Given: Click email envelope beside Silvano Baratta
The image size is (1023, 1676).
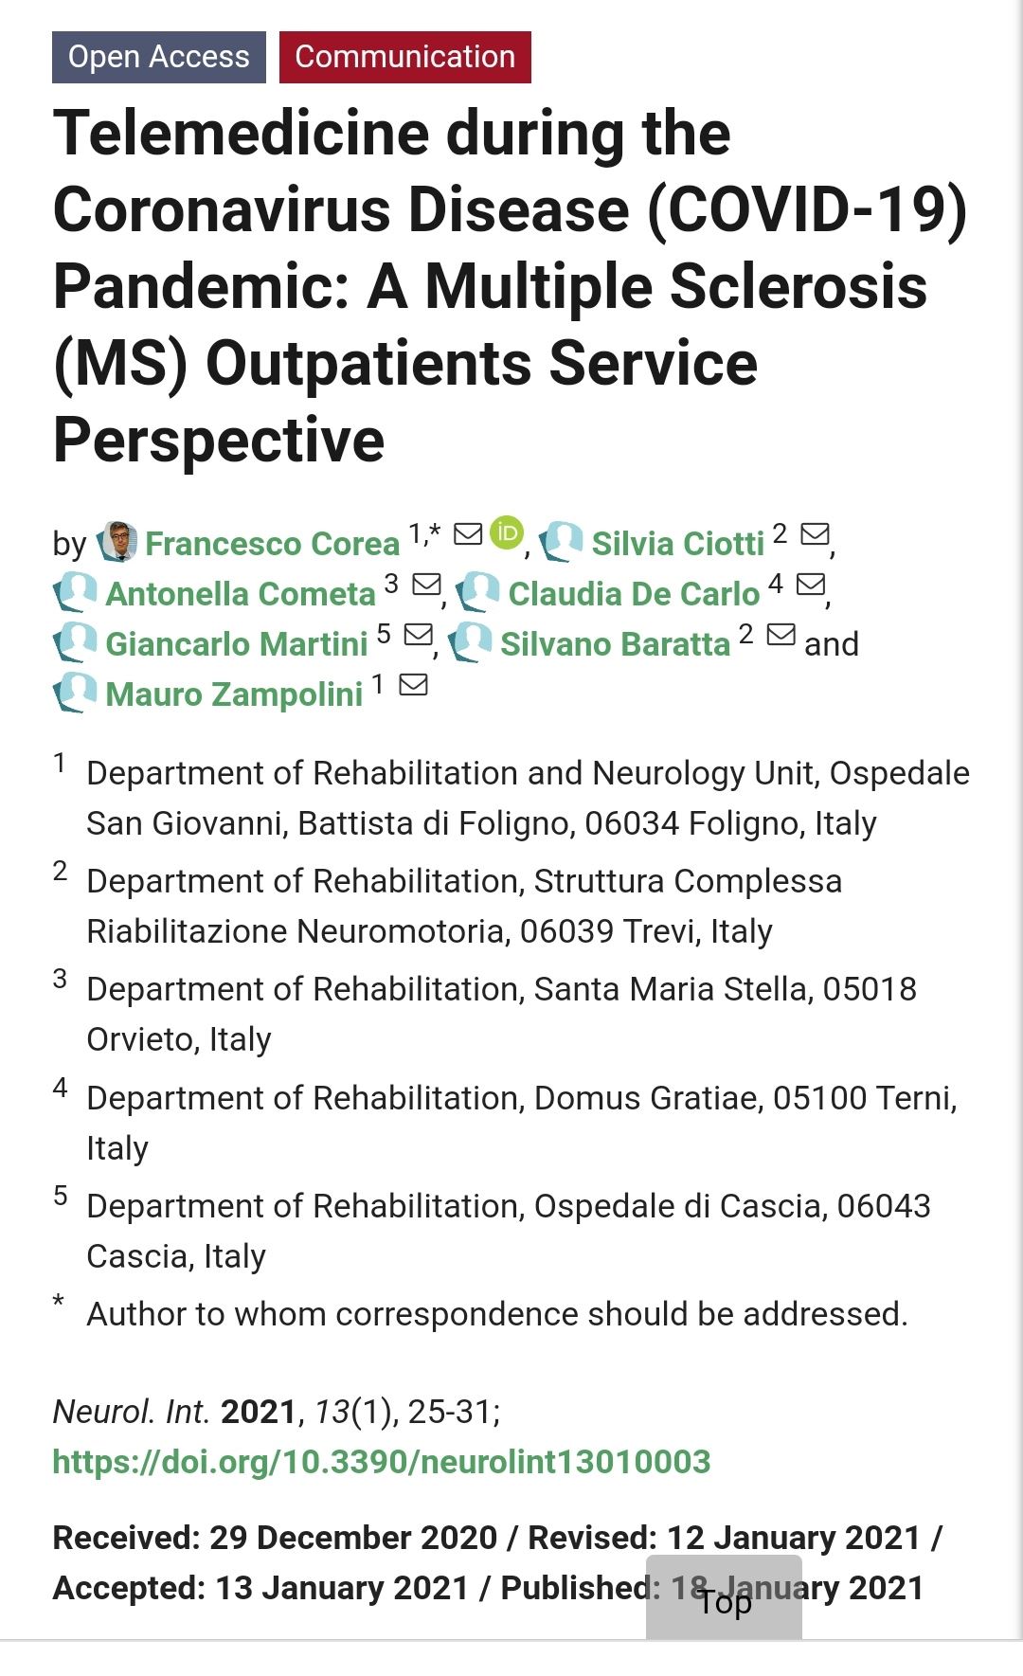Looking at the screenshot, I should 781,635.
